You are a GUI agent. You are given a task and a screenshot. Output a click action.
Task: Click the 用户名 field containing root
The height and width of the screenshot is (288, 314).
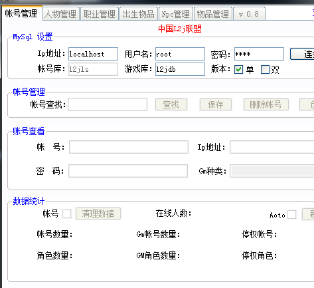point(180,54)
